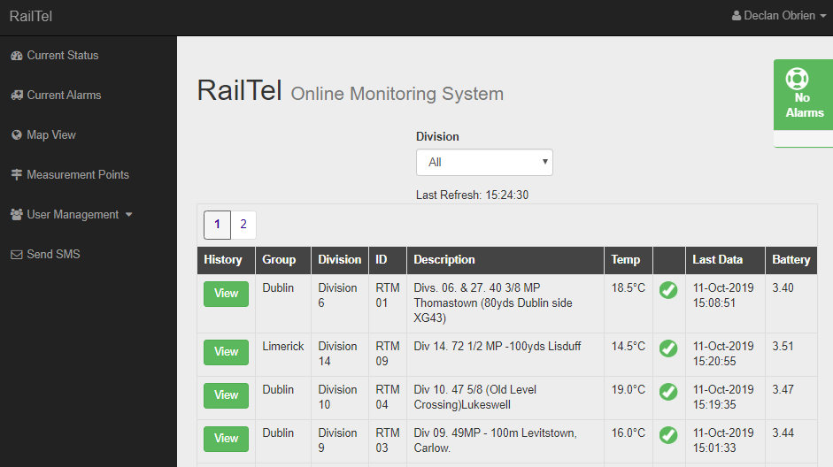The height and width of the screenshot is (467, 833).
Task: Go to page 2 of results
Action: pyautogui.click(x=243, y=225)
